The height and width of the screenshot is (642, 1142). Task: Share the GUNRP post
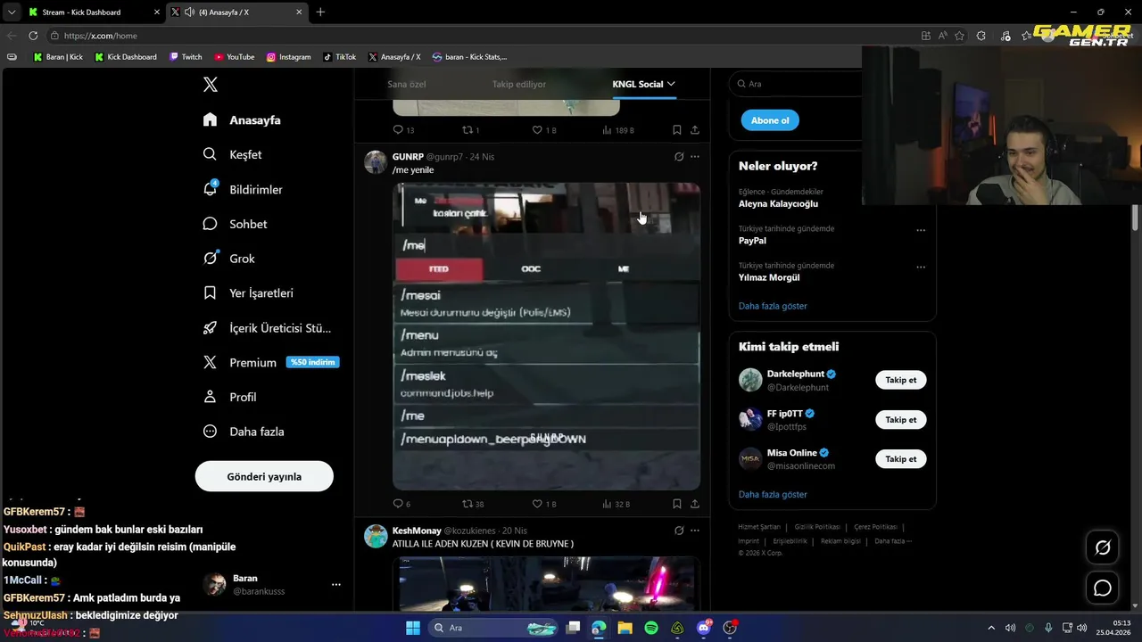[x=695, y=504]
